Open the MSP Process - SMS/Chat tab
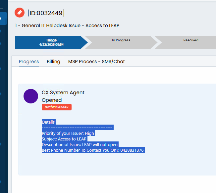Screen dimensions: 216x193 pyautogui.click(x=96, y=61)
